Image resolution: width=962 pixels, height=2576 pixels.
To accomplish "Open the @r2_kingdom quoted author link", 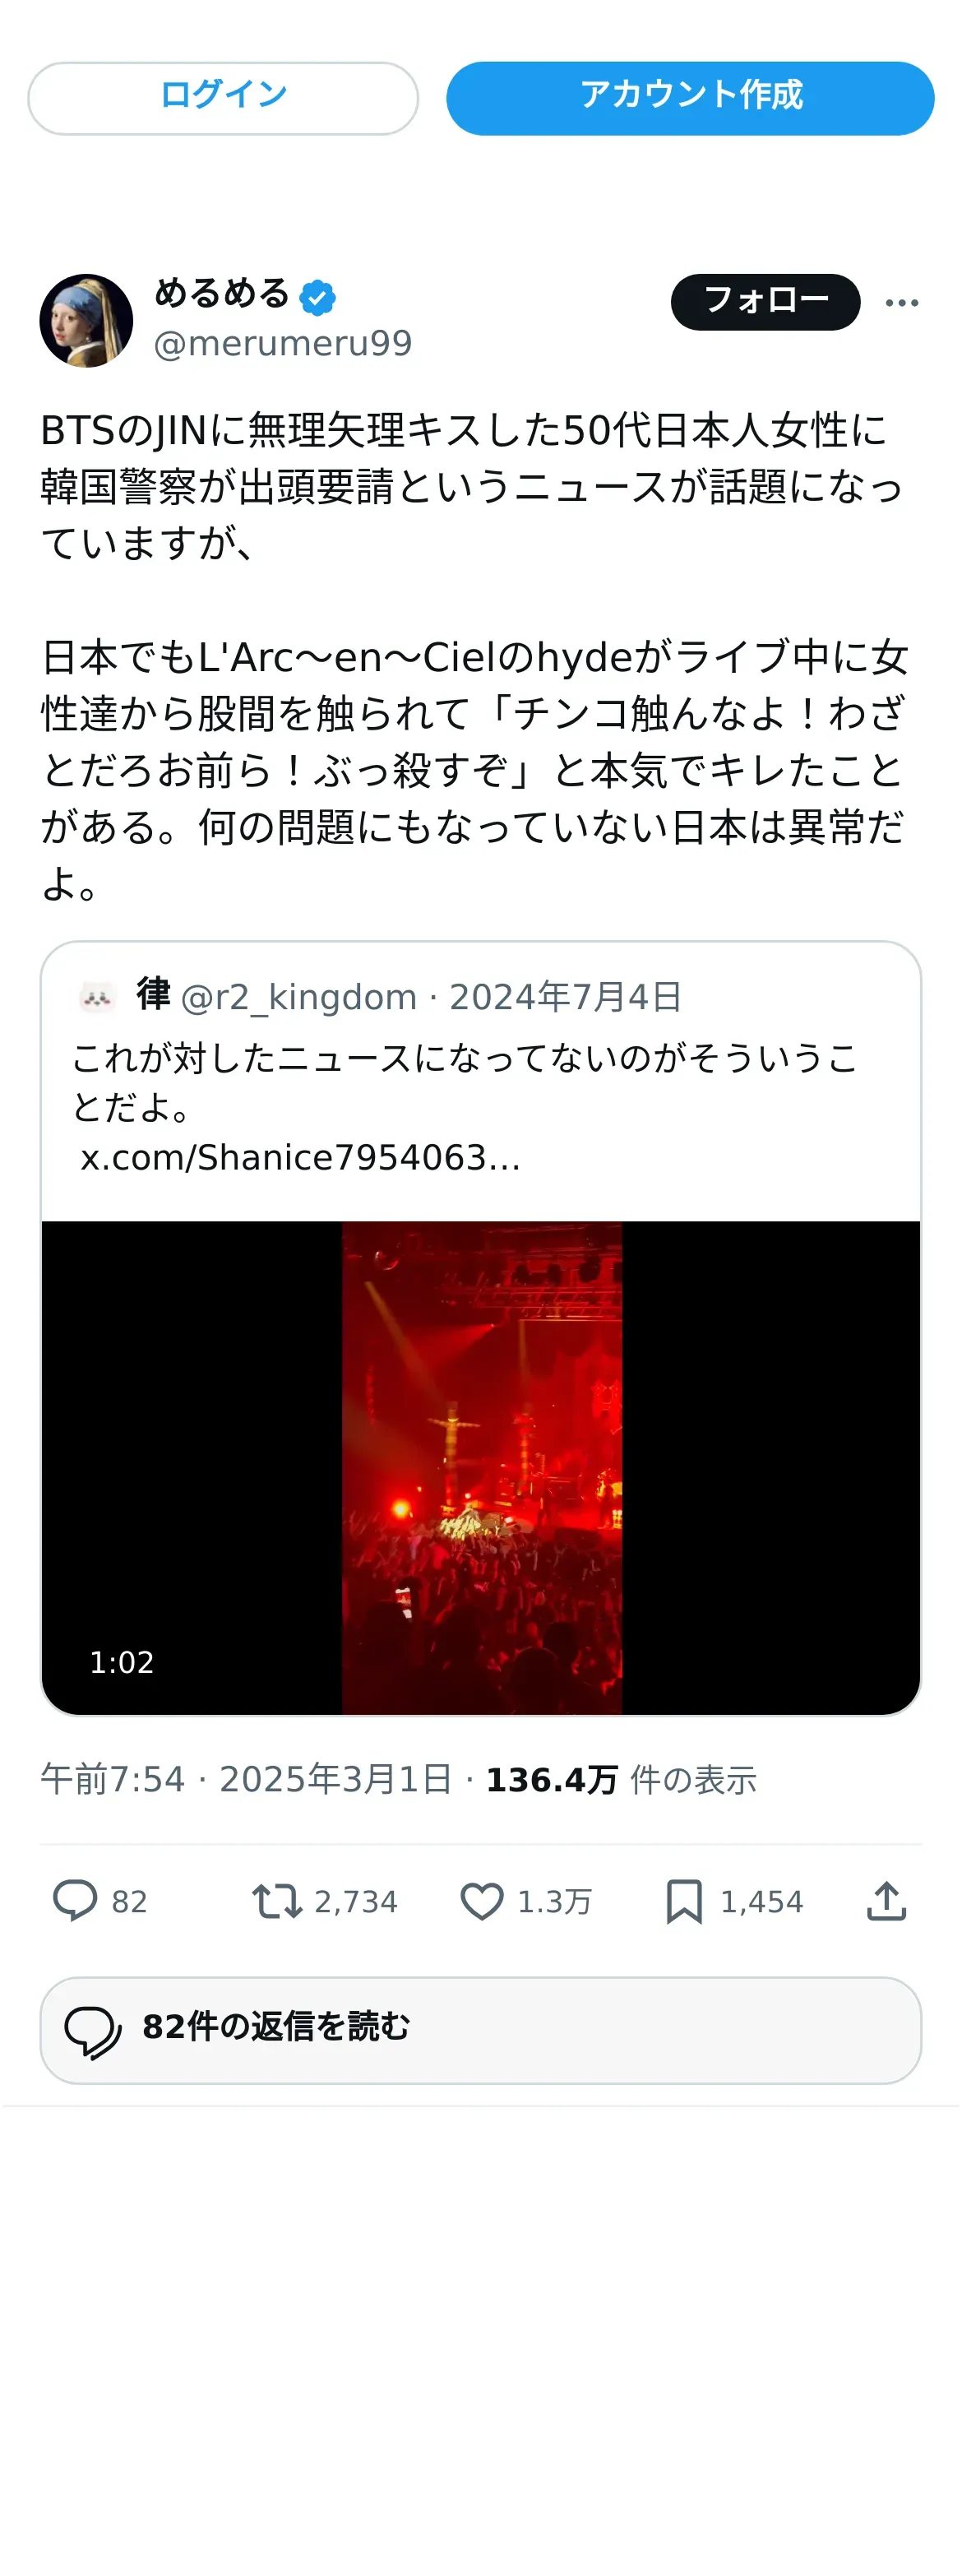I will pyautogui.click(x=299, y=997).
